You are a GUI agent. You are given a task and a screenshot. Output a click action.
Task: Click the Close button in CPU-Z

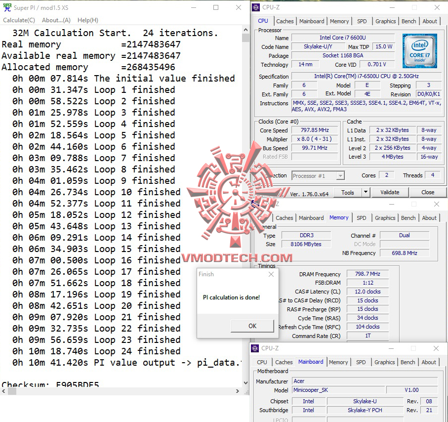(x=428, y=192)
